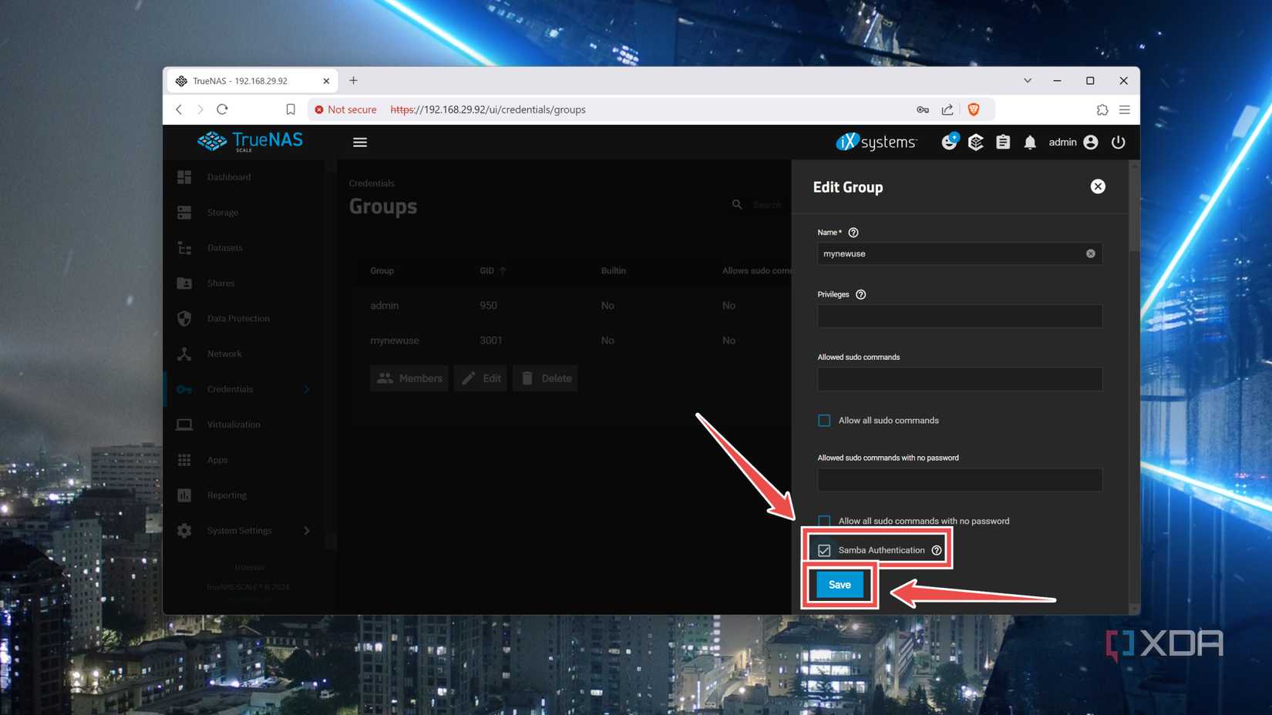The width and height of the screenshot is (1272, 715).
Task: Expand the System Settings submenu
Action: tap(307, 531)
